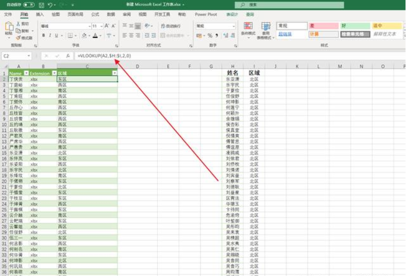Click the Increase Decimal icon
The image size is (406, 276).
[226, 35]
